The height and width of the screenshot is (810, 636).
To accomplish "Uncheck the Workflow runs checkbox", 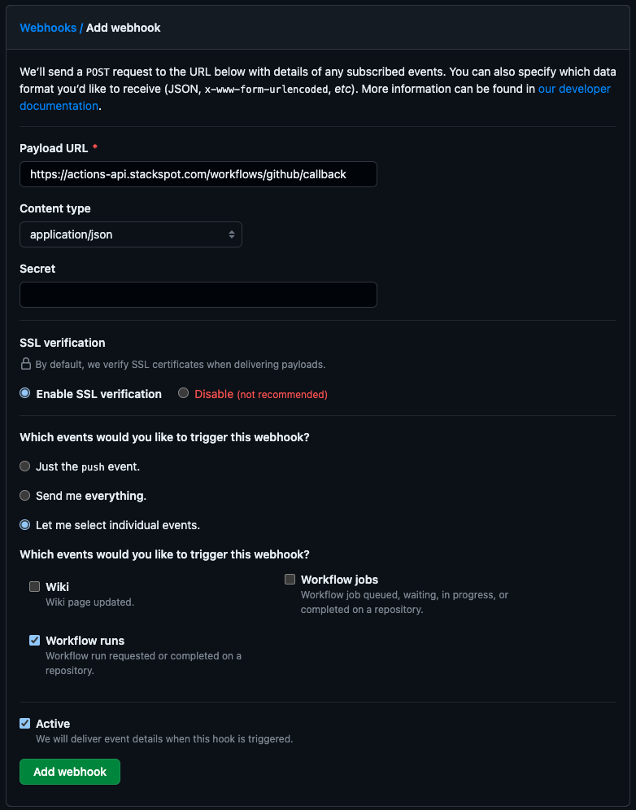I will [34, 640].
